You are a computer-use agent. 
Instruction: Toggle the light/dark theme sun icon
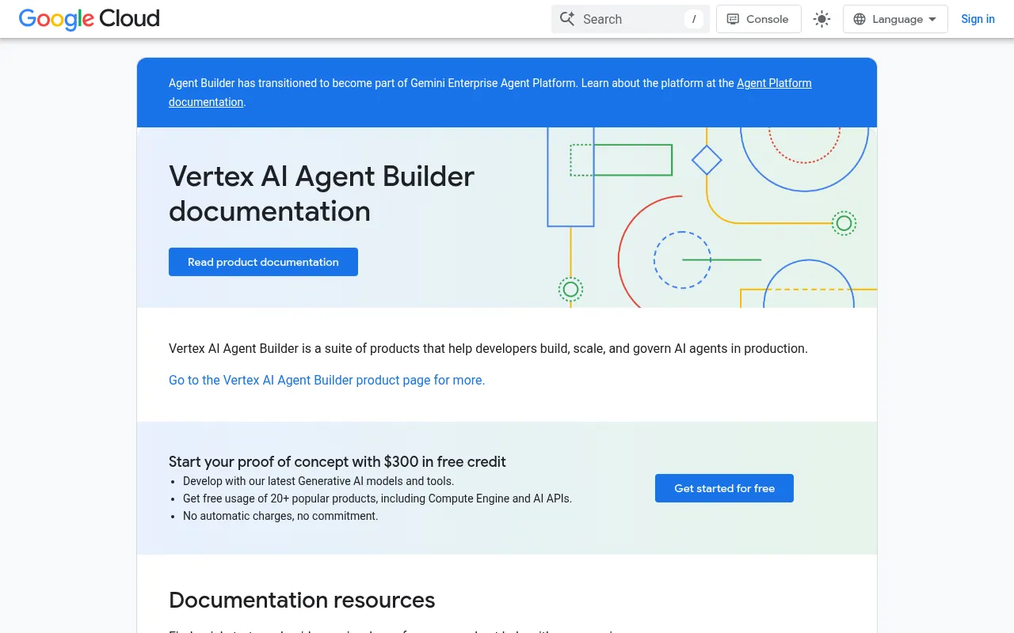822,19
